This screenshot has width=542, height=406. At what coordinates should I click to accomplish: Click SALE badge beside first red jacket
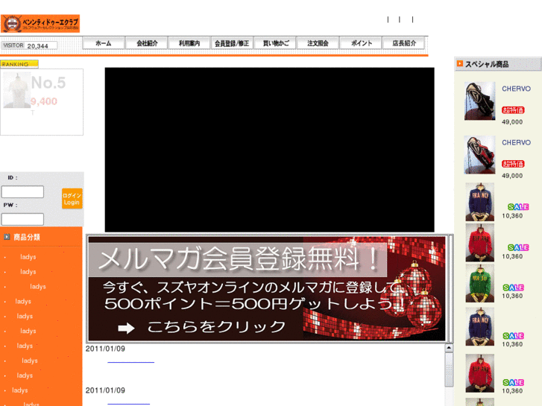[518, 247]
